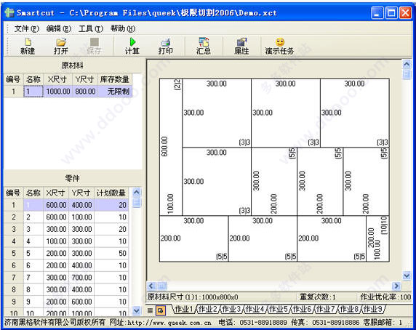Click parts list scrollbar down arrow
416x330 pixels.
[137, 310]
